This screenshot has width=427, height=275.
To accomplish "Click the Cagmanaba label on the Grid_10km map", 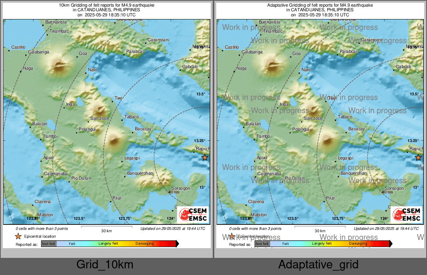I will point(56,173).
